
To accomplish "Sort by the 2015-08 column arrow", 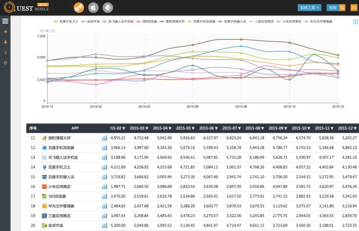I will [263, 128].
